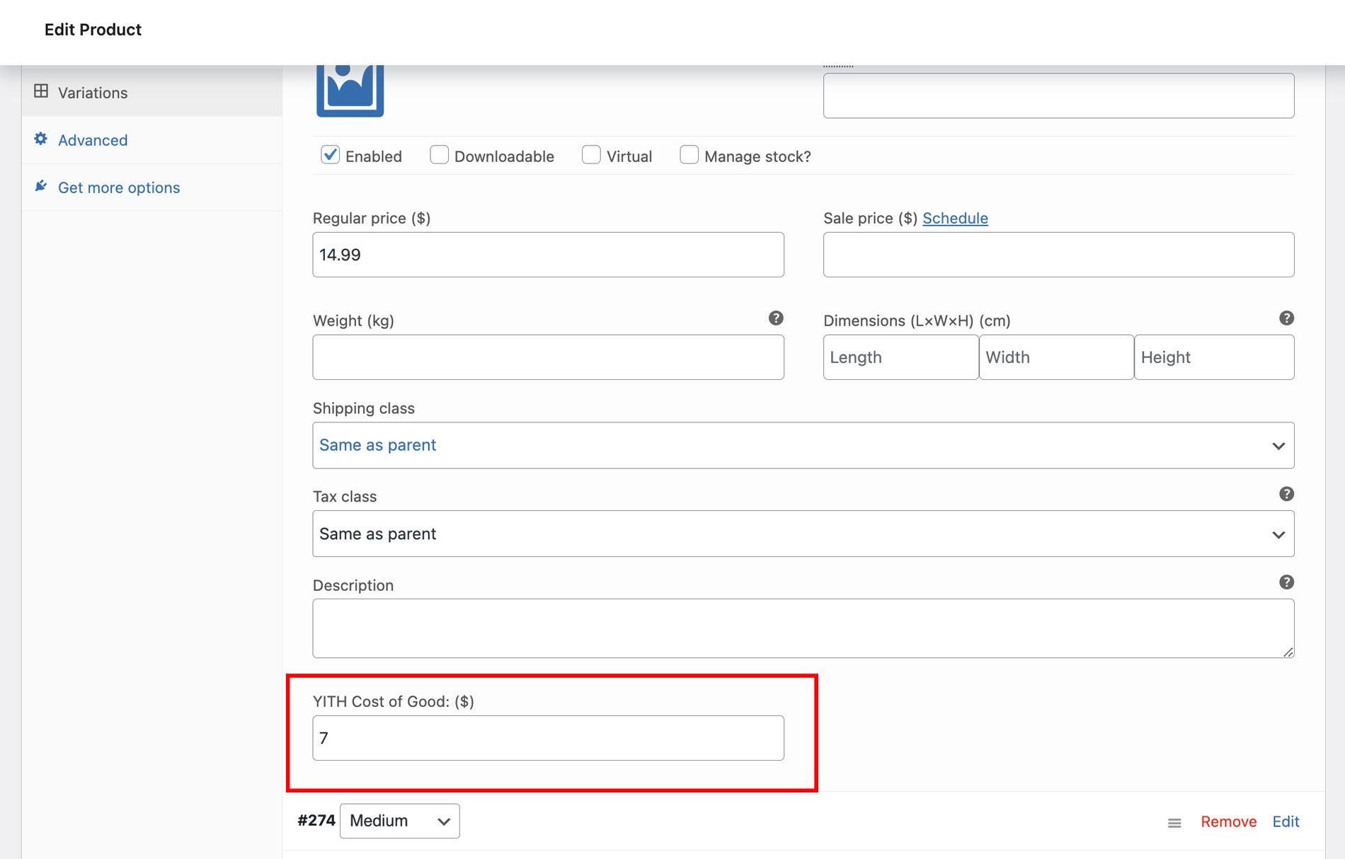Screen dimensions: 1345x859
Task: Click into the Weight (kg) field
Action: (549, 357)
